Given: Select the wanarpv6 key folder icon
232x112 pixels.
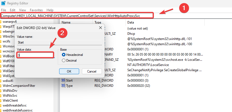Looking at the screenshot, I should 1,22.
